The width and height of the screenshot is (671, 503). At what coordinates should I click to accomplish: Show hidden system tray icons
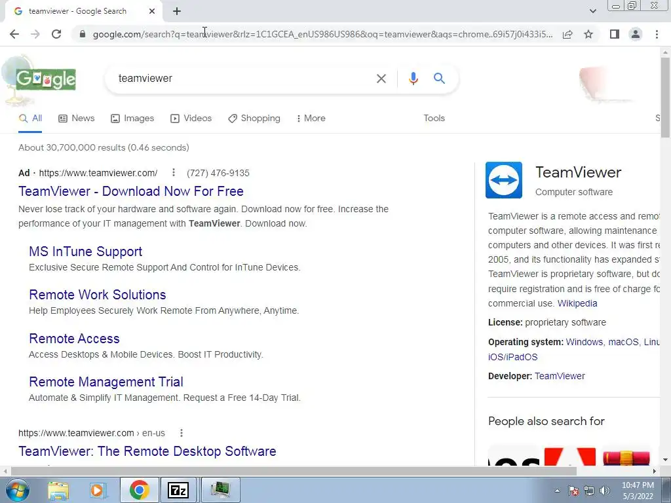557,491
